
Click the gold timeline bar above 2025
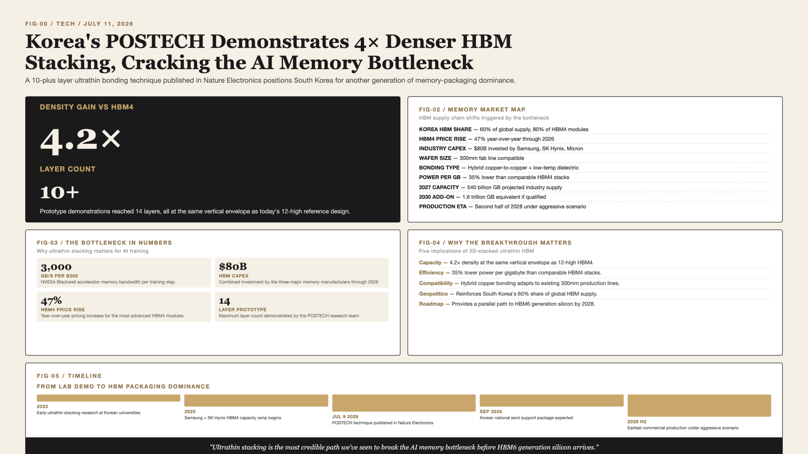pos(256,401)
